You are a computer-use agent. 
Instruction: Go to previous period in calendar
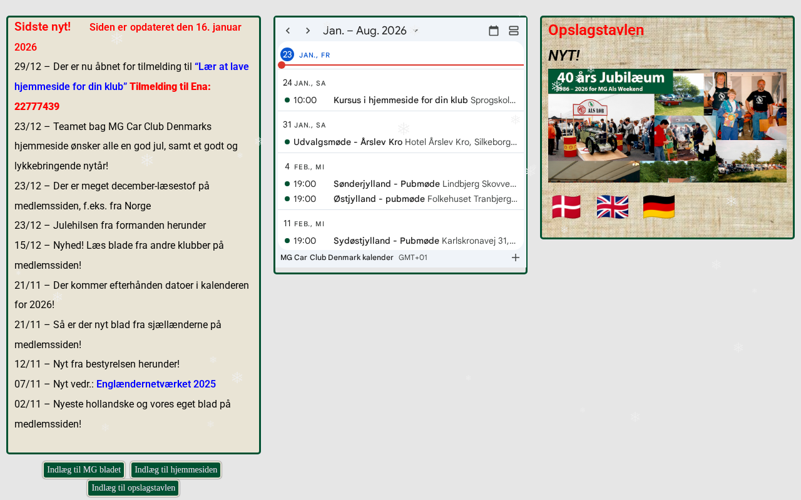pos(288,31)
